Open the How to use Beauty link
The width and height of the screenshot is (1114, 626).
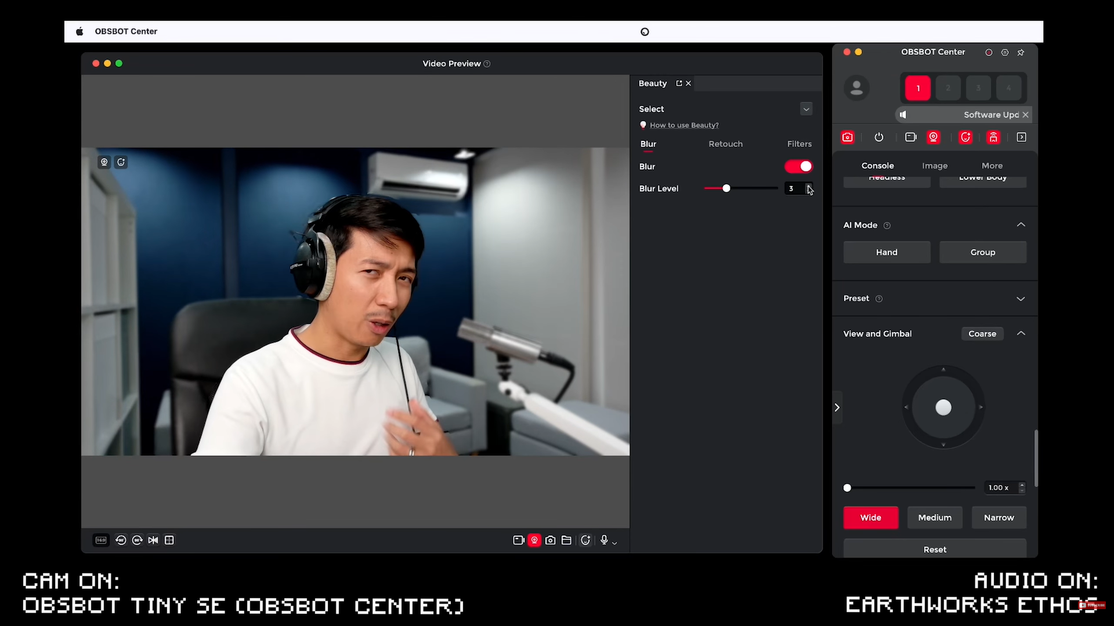point(684,125)
